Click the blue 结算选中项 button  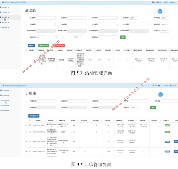pos(34,116)
